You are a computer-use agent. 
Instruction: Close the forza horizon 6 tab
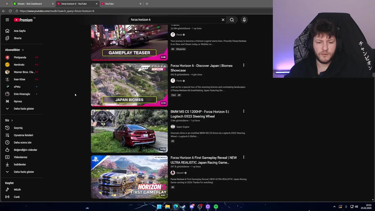(97, 4)
